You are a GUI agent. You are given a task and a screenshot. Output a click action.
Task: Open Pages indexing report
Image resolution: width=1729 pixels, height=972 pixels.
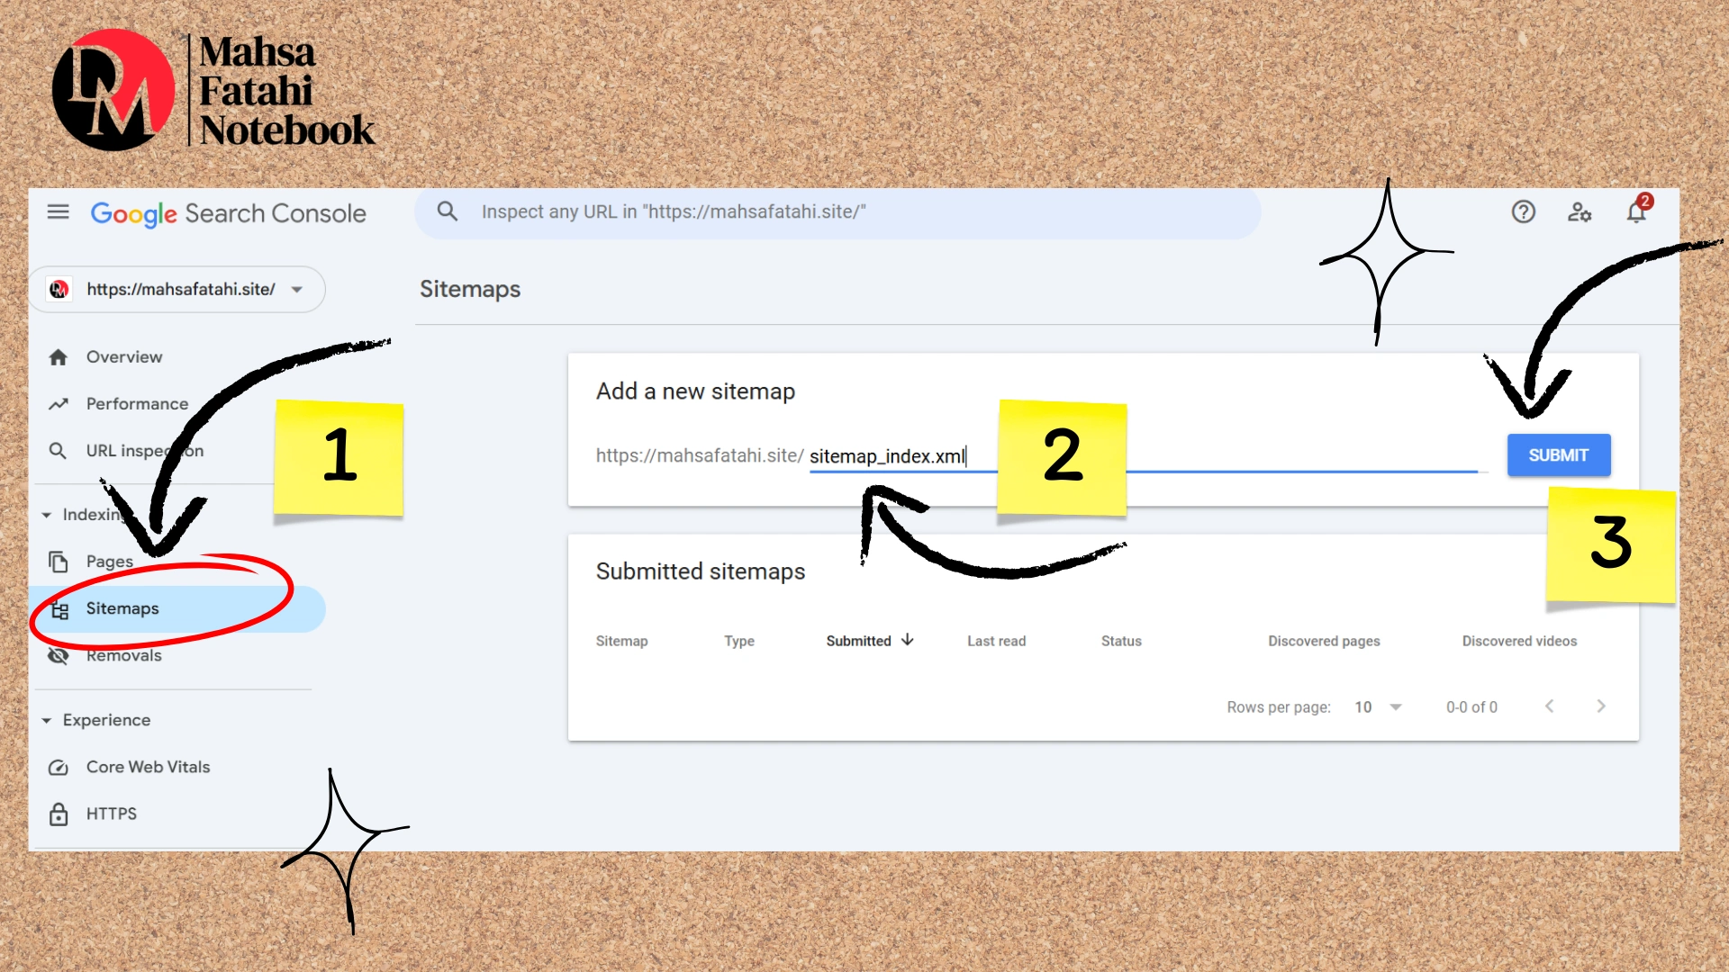coord(110,562)
